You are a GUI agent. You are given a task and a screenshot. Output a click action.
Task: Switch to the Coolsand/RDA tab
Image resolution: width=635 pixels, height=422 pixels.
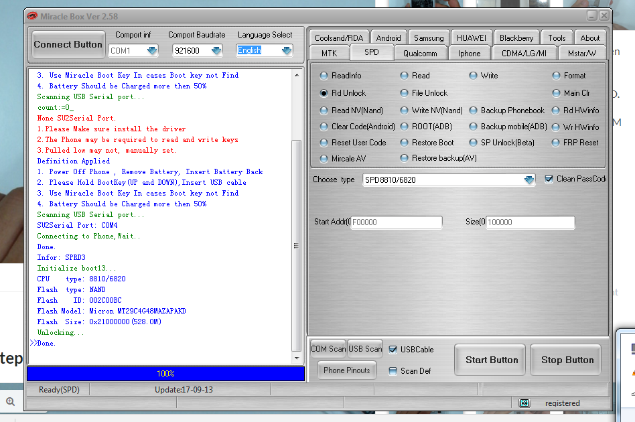[339, 38]
